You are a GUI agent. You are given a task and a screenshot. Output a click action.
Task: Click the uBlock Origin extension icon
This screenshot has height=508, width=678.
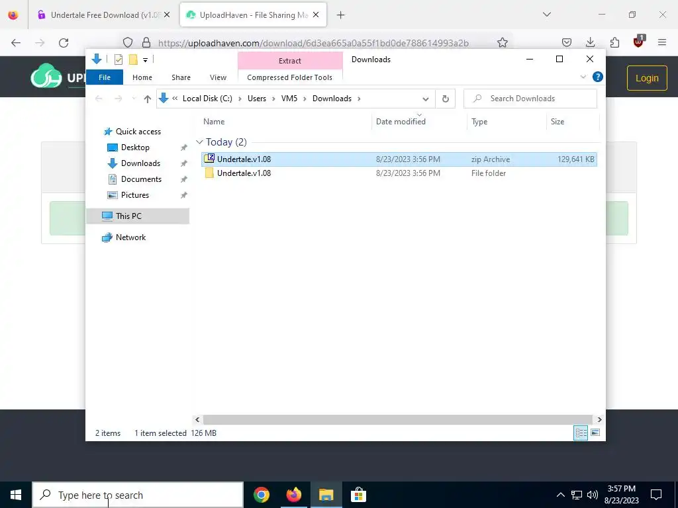pos(639,42)
